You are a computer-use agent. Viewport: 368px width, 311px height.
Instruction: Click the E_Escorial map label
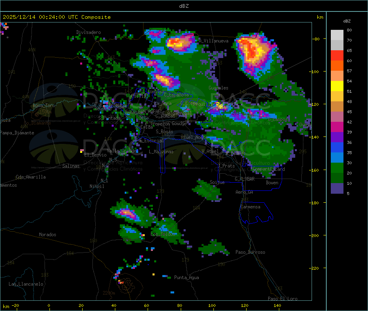click(x=152, y=141)
